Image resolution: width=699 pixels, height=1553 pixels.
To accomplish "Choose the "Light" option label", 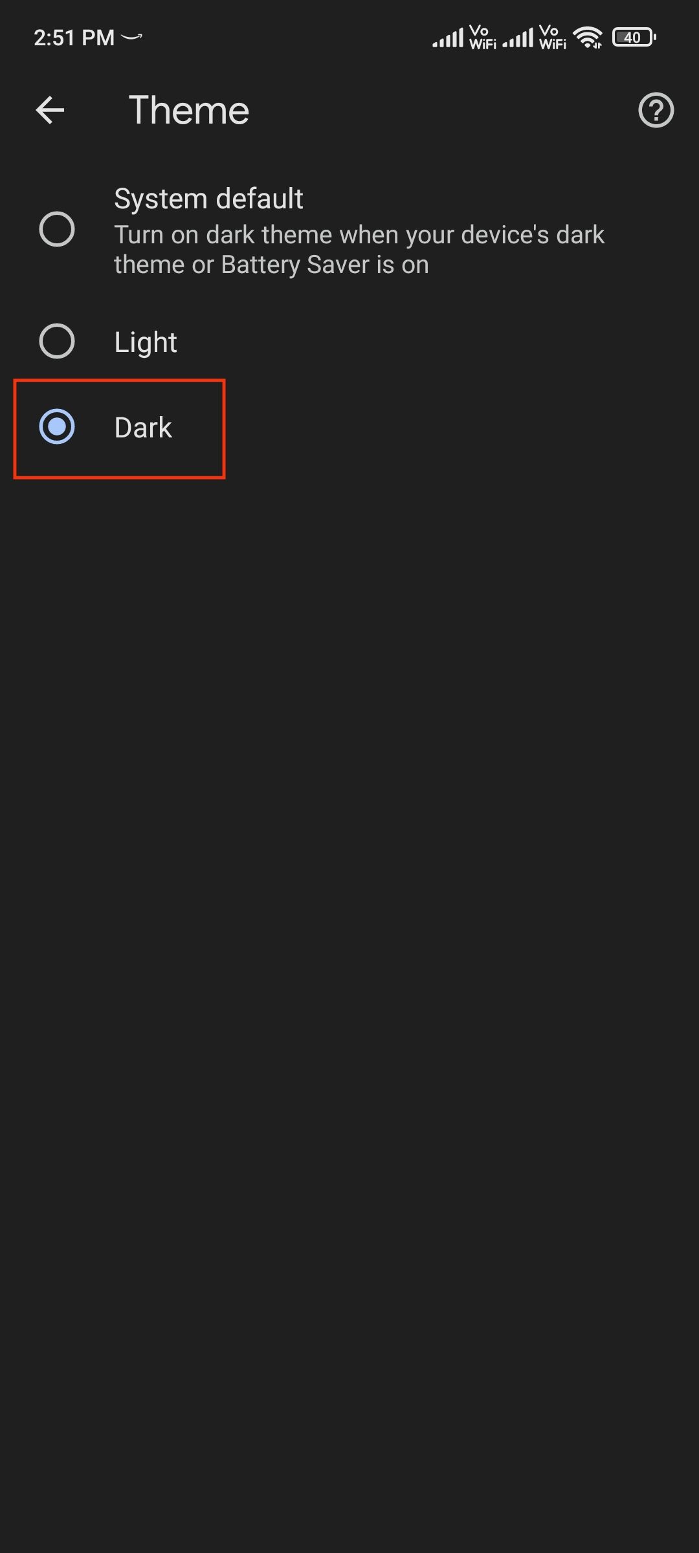I will tap(146, 342).
